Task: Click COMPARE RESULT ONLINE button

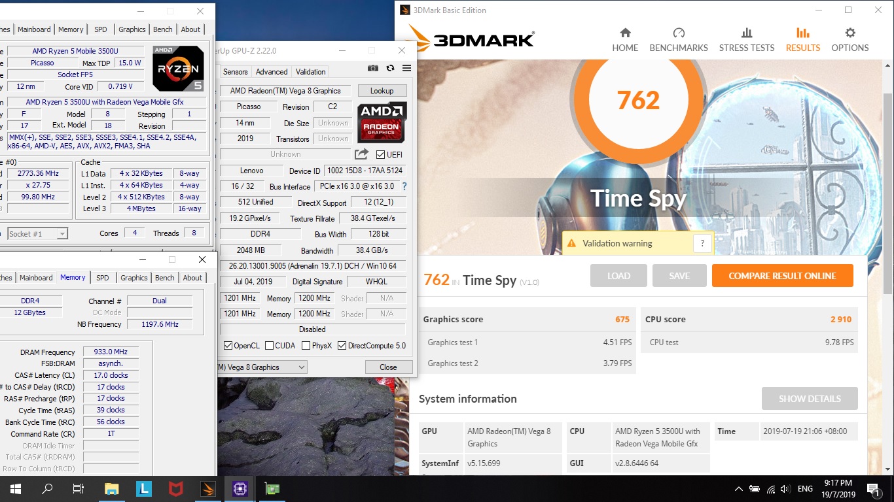Action: pyautogui.click(x=783, y=276)
